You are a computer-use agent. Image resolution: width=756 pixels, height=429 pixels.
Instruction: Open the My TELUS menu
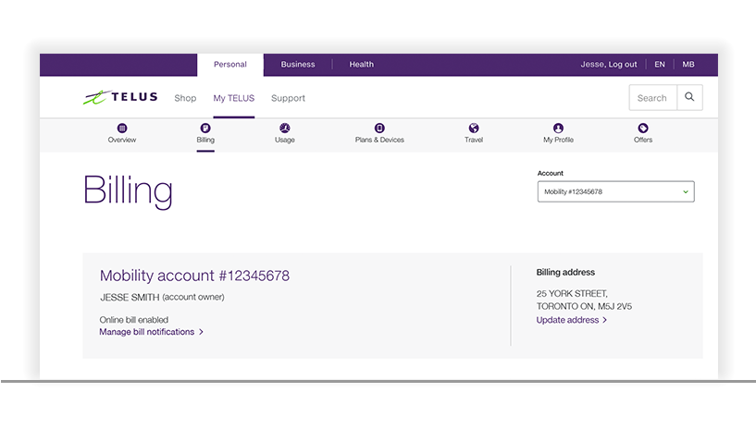[234, 98]
